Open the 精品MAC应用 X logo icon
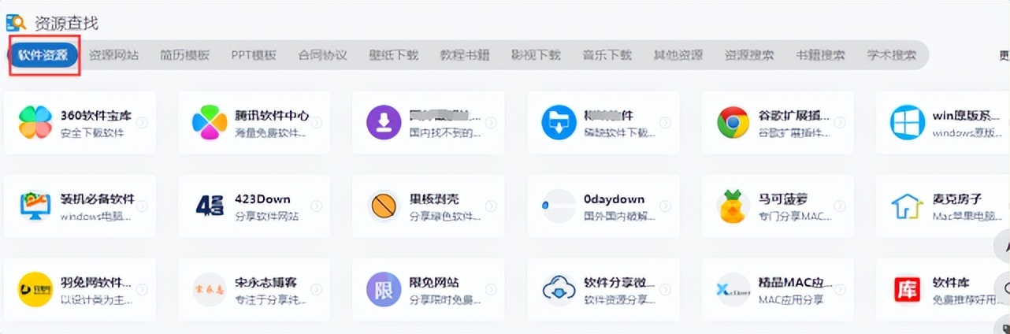Viewport: 1010px width, 334px height. [x=733, y=291]
